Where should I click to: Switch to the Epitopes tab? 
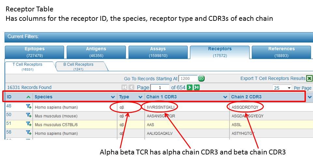tap(35, 52)
